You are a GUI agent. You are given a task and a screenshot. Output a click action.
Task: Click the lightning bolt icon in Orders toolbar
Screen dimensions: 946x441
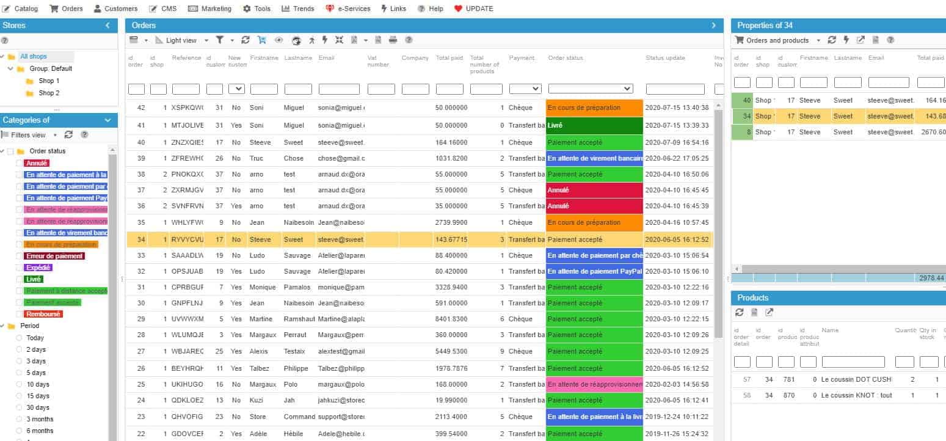point(325,40)
